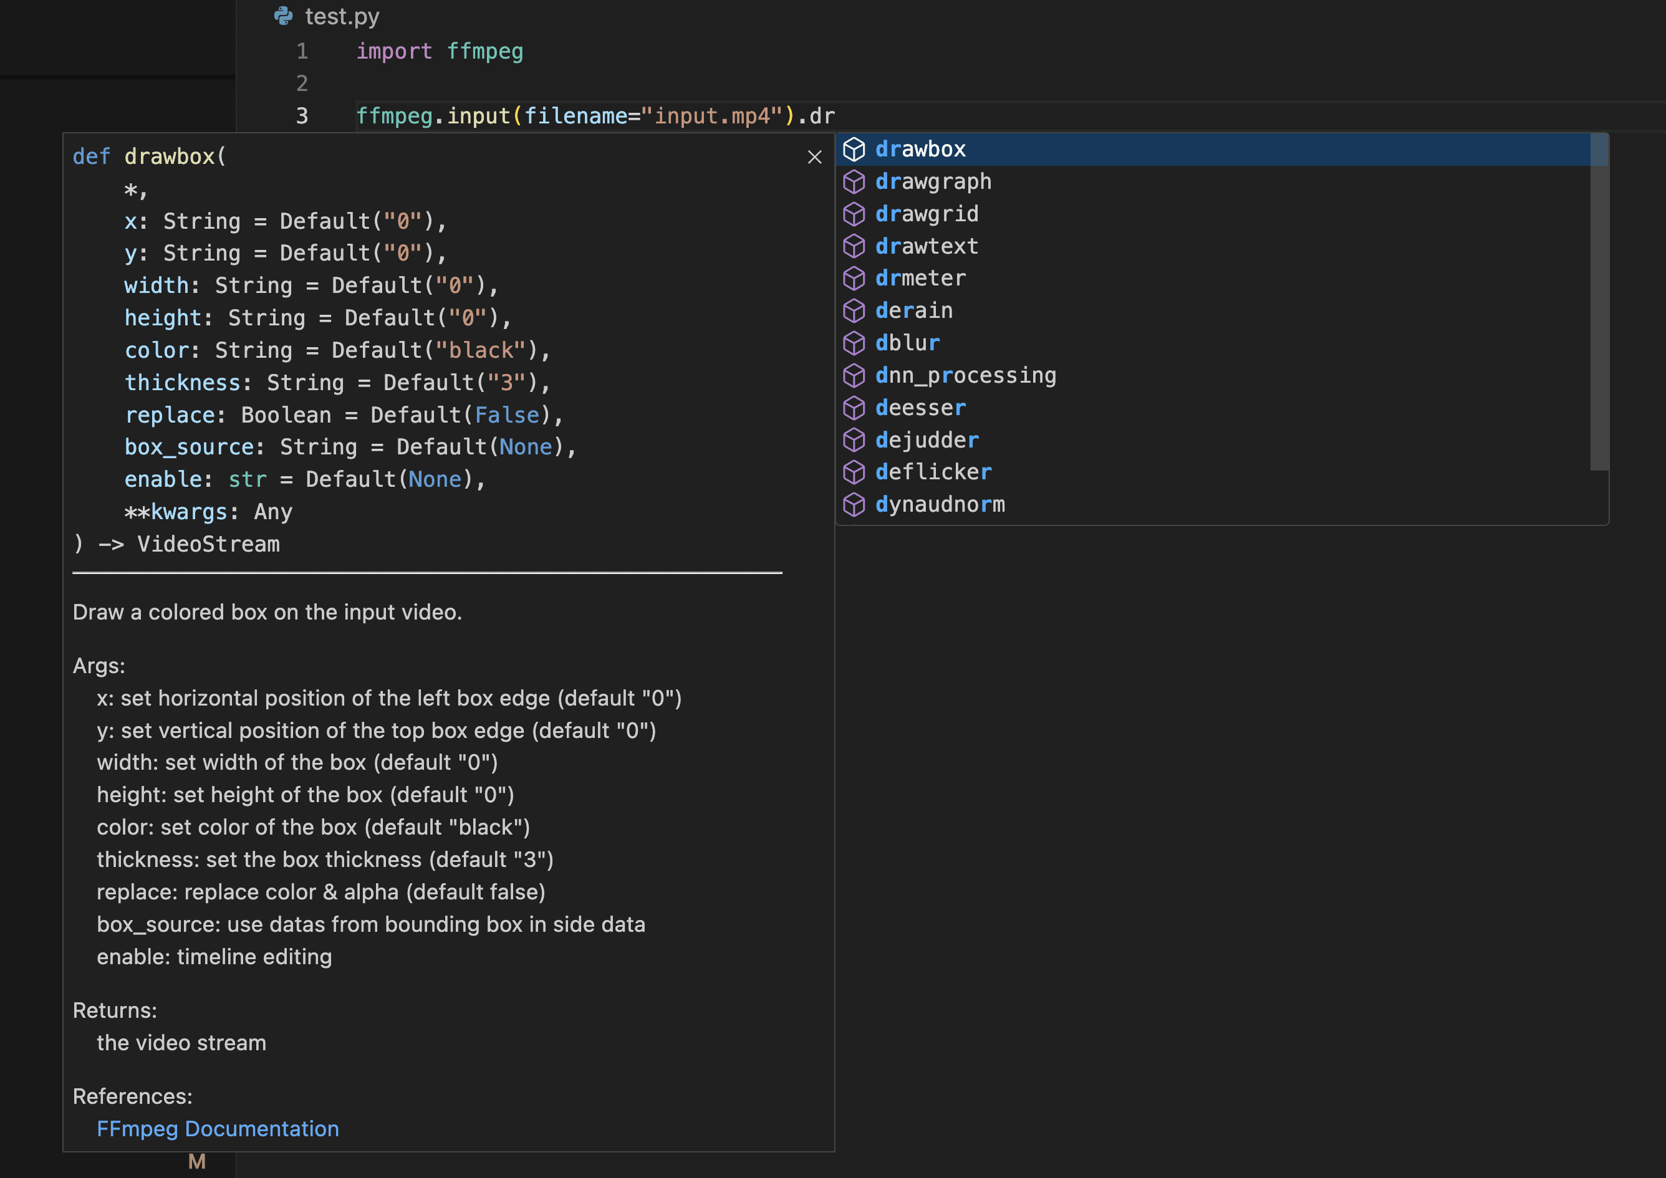Image resolution: width=1666 pixels, height=1178 pixels.
Task: Close the drawbox documentation popup
Action: click(x=814, y=158)
